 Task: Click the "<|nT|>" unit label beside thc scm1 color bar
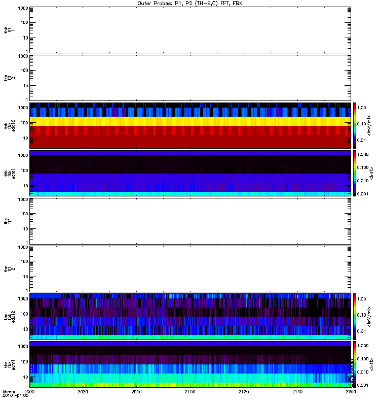371,364
